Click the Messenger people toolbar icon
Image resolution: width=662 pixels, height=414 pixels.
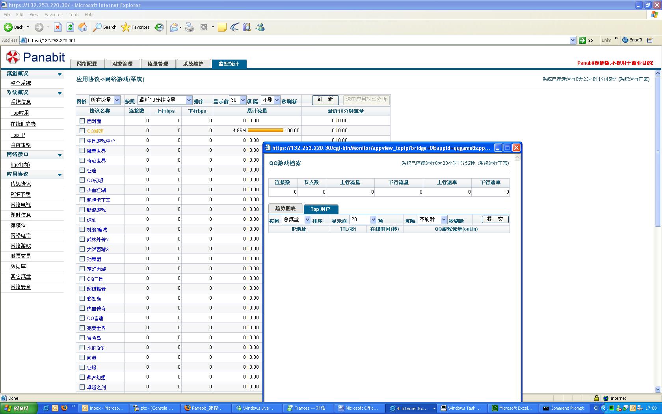point(260,27)
